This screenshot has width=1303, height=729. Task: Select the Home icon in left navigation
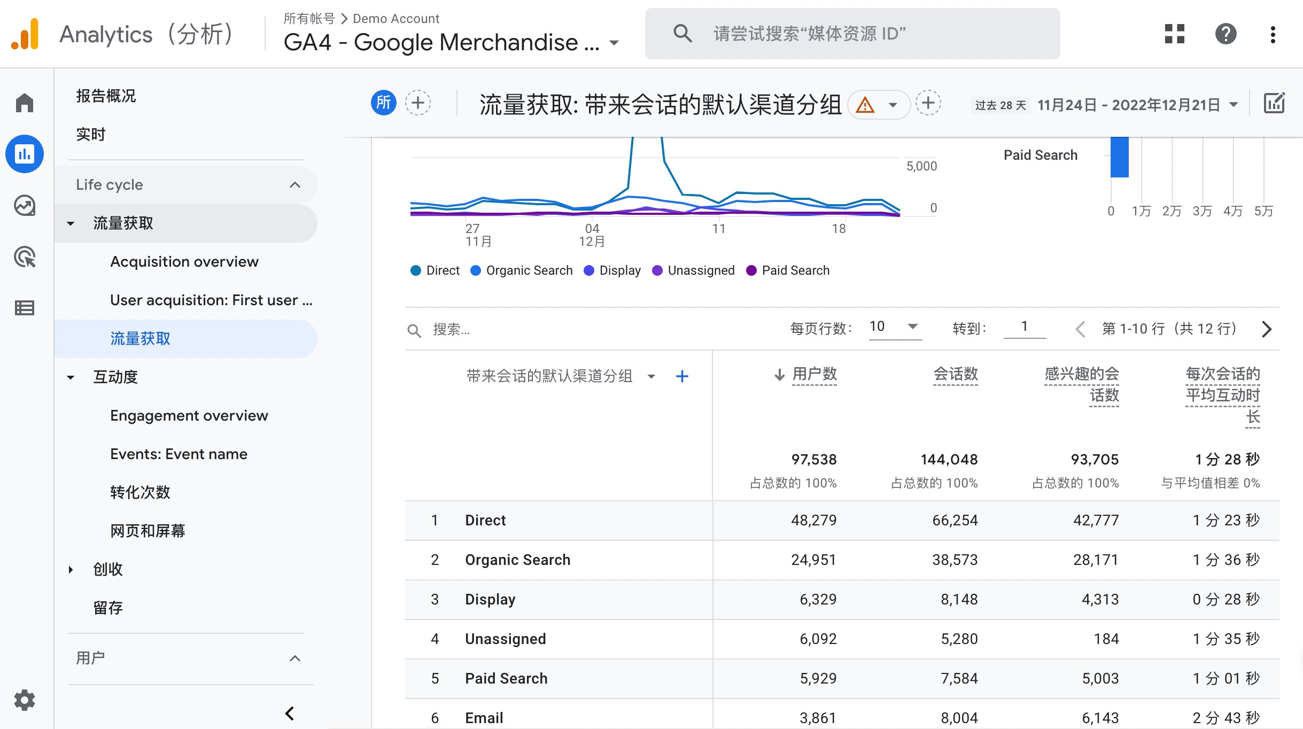pyautogui.click(x=25, y=102)
